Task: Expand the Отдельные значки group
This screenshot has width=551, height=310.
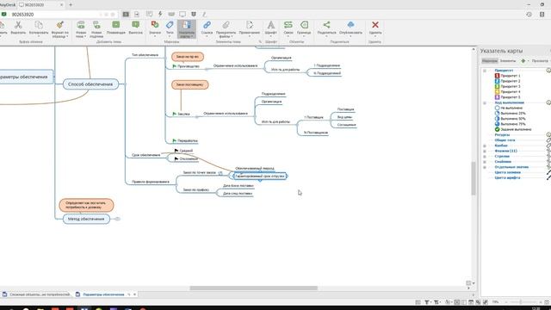Action: pyautogui.click(x=485, y=167)
